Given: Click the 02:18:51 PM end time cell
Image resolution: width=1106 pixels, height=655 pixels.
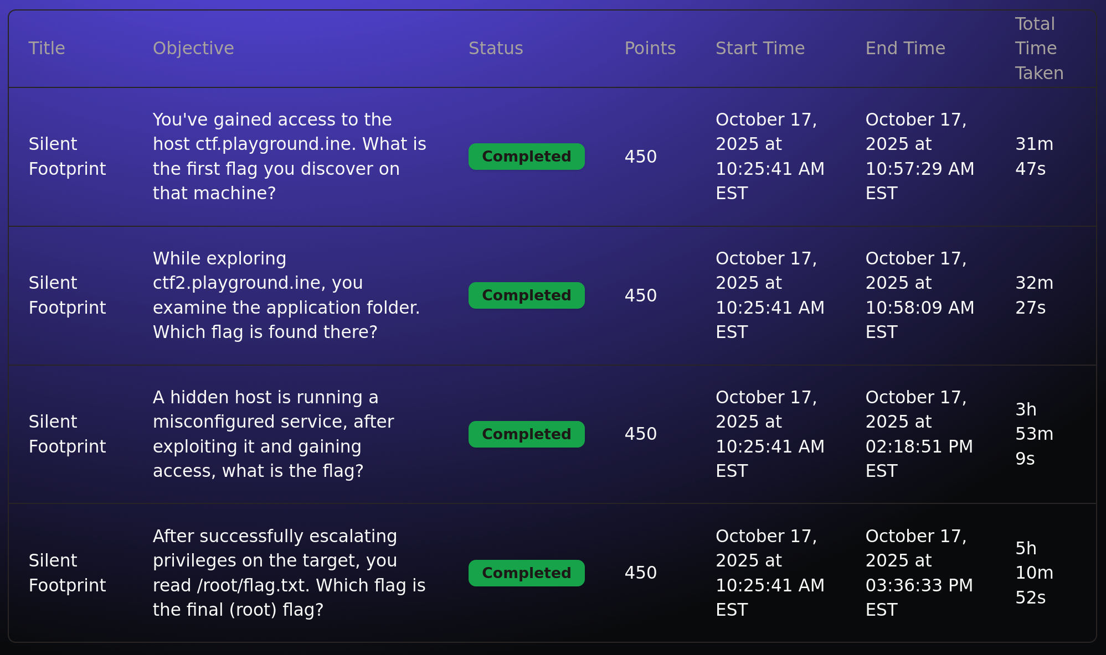Looking at the screenshot, I should tap(919, 434).
